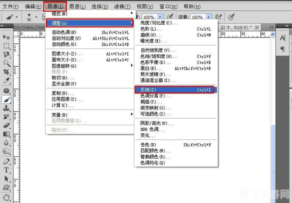Open the Paragraph panel icon
This screenshot has width=292, height=203.
tap(282, 49)
